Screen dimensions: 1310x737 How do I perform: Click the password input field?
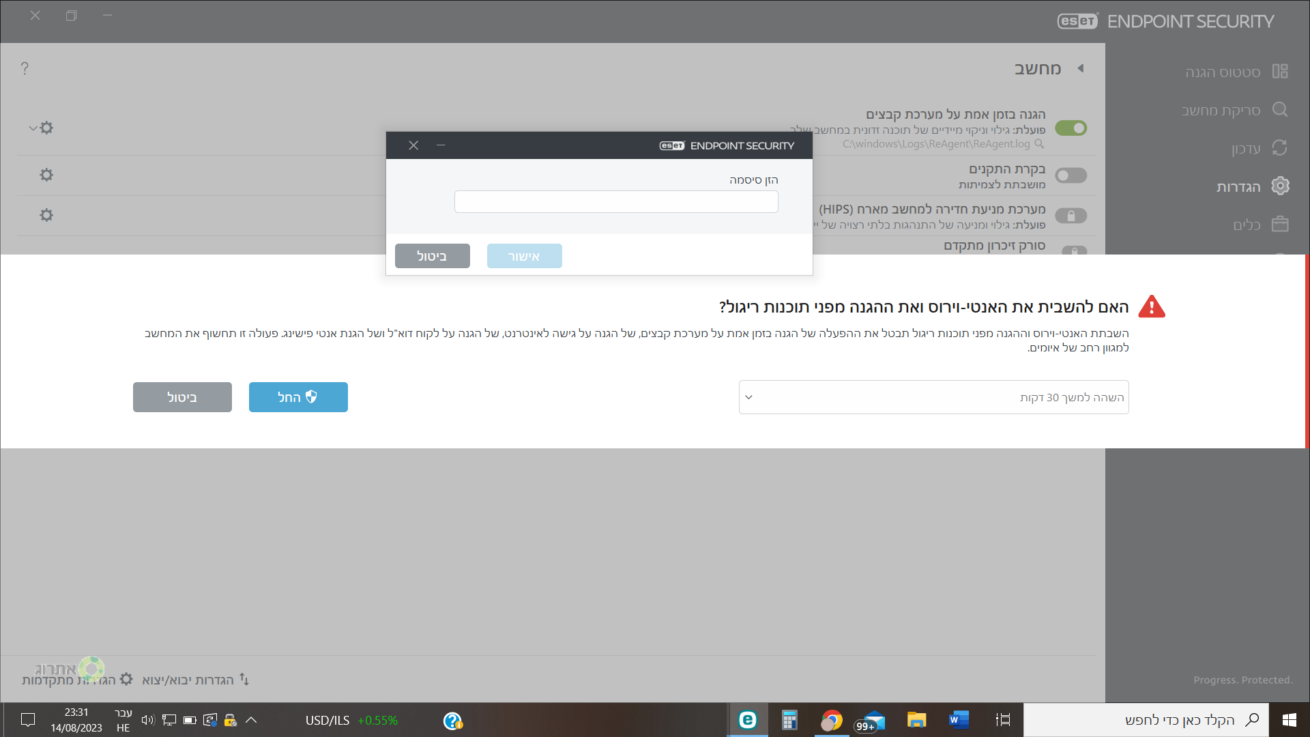615,202
